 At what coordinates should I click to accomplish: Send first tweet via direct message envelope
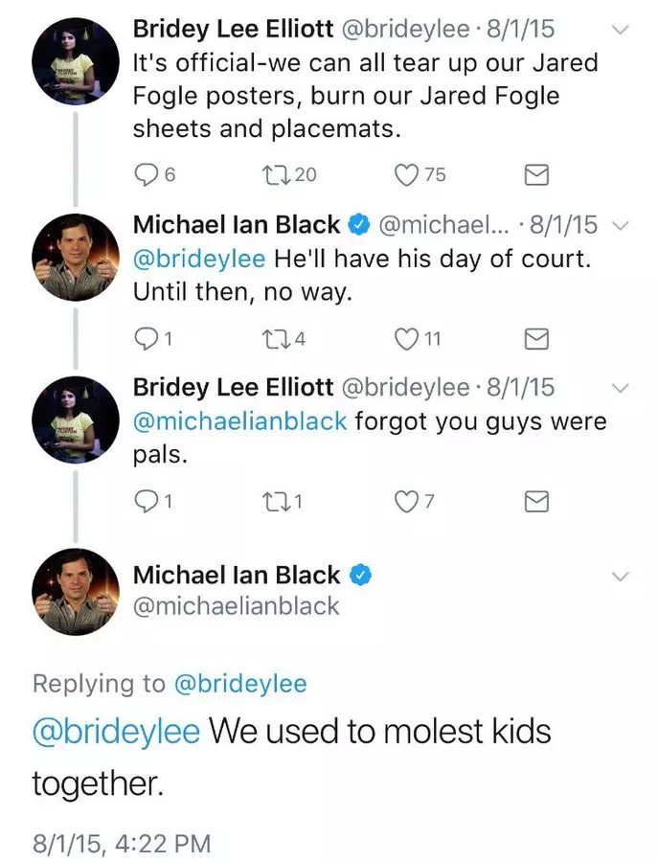[x=536, y=174]
